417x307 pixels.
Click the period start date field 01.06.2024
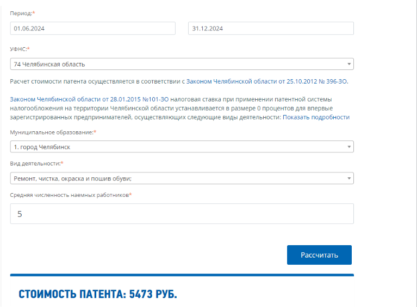[x=92, y=28]
